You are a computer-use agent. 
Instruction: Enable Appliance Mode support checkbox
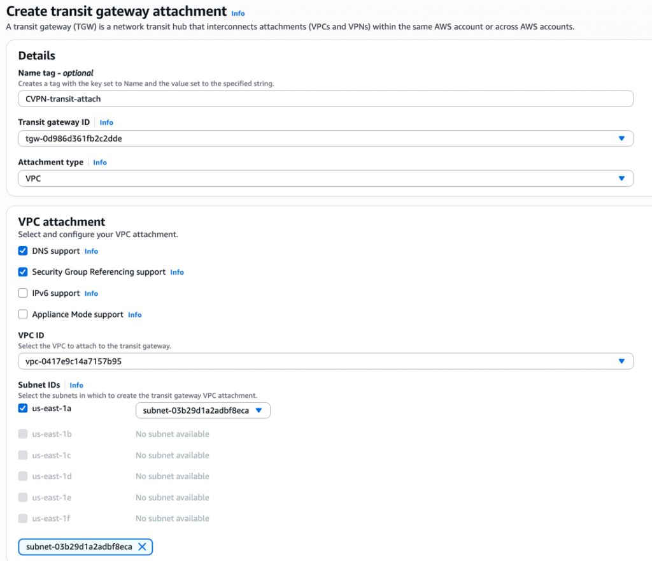(x=23, y=314)
